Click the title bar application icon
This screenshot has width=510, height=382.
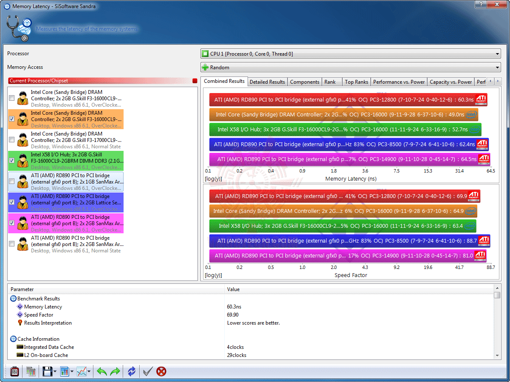[x=7, y=6]
